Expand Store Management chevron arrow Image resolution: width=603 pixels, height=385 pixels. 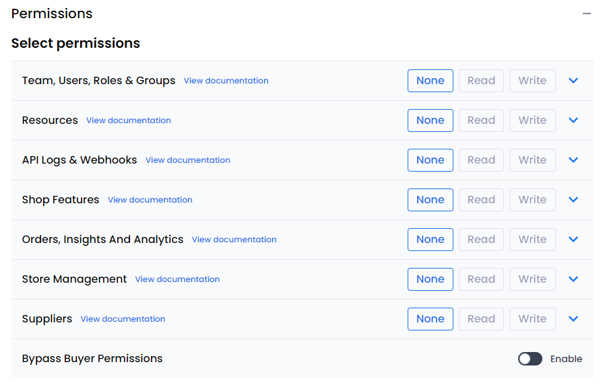tap(573, 279)
